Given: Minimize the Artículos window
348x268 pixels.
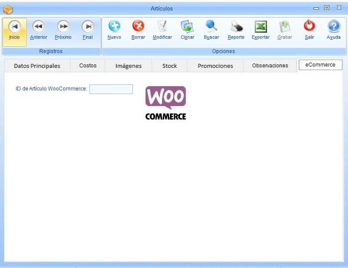Looking at the screenshot, I should click(x=316, y=8).
